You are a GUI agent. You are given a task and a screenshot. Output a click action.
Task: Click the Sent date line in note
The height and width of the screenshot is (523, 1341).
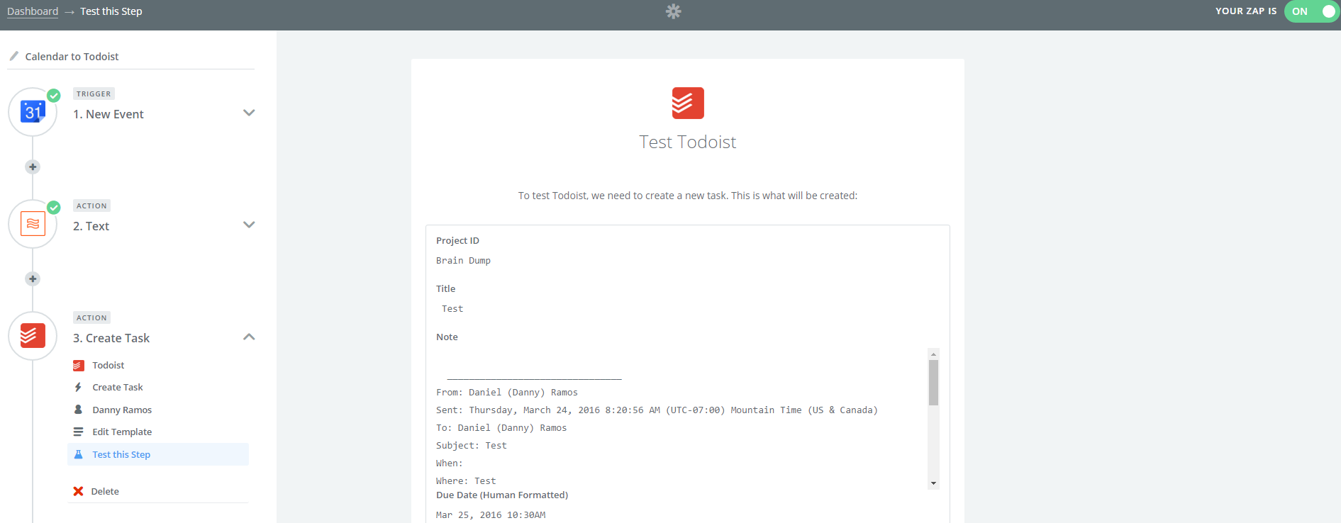[x=657, y=410]
